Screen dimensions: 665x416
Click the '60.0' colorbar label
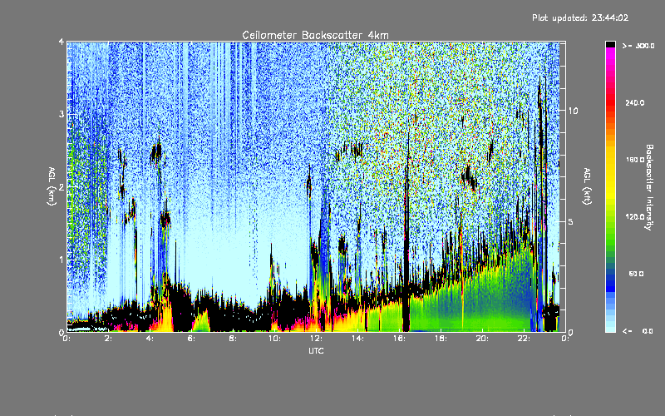[x=636, y=274]
